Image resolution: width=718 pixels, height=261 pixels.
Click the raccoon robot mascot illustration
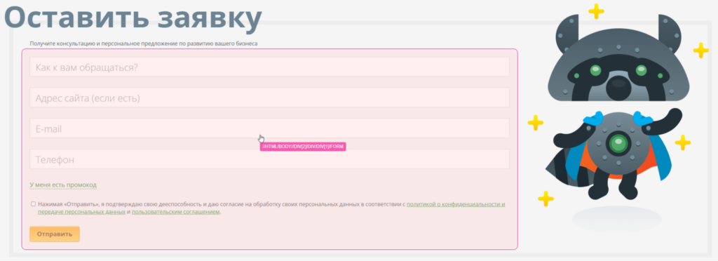tap(618, 107)
